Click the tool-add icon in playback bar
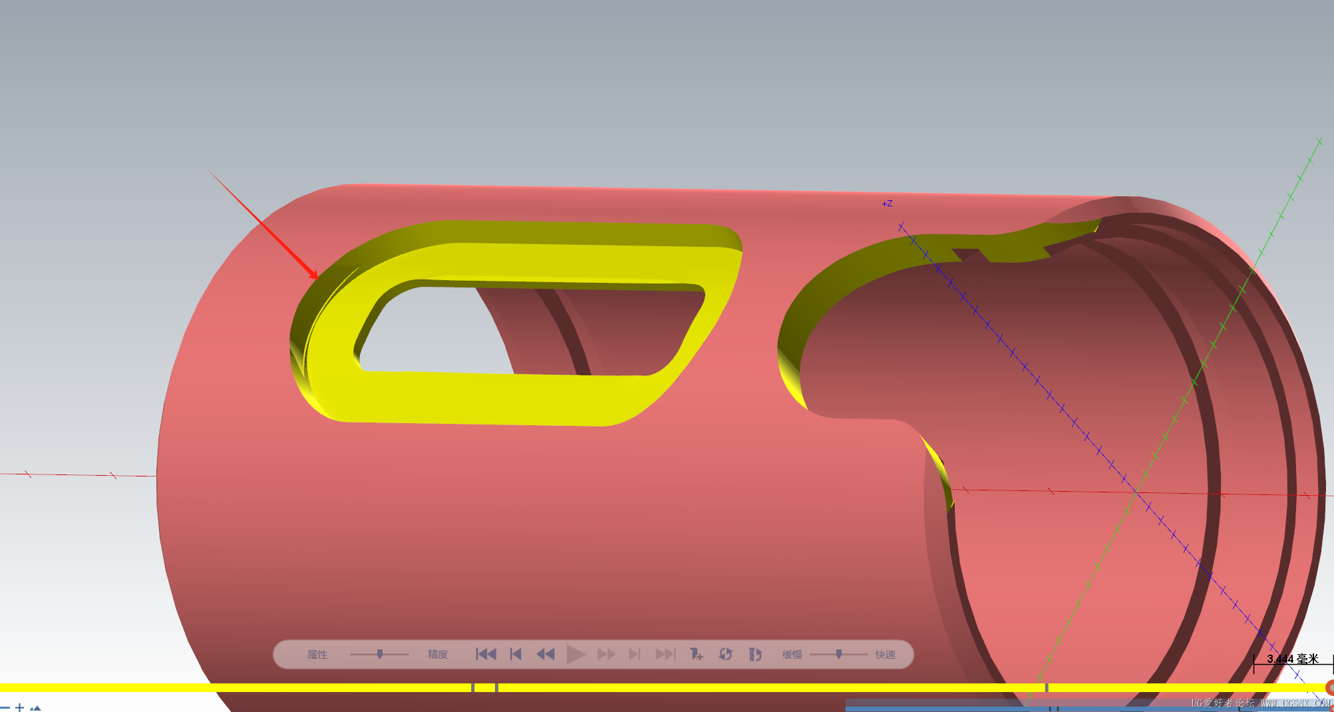Image resolution: width=1334 pixels, height=712 pixels. click(696, 654)
